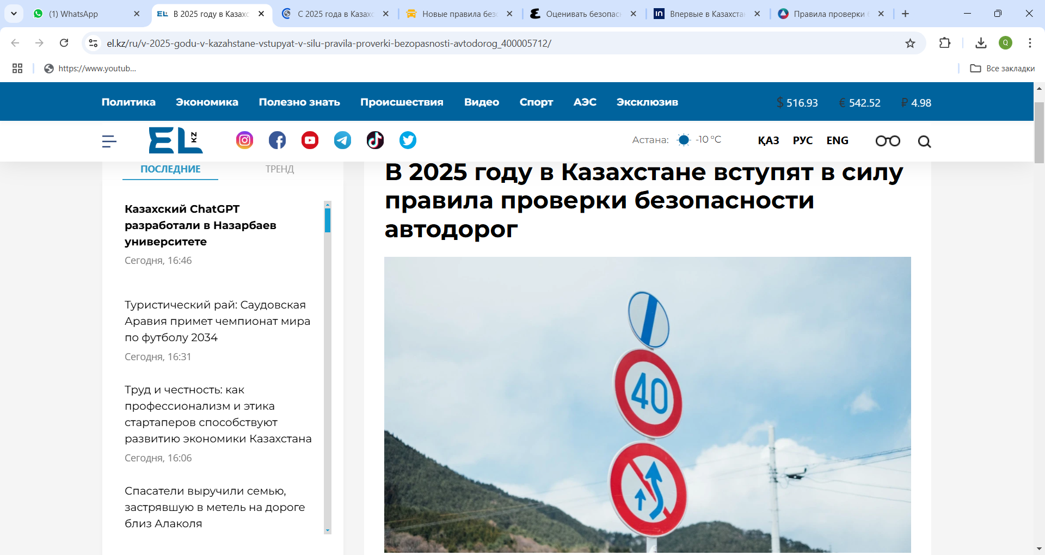Screen dimensions: 1045x555
Task: Click the ruble rate 4.98
Action: point(916,103)
